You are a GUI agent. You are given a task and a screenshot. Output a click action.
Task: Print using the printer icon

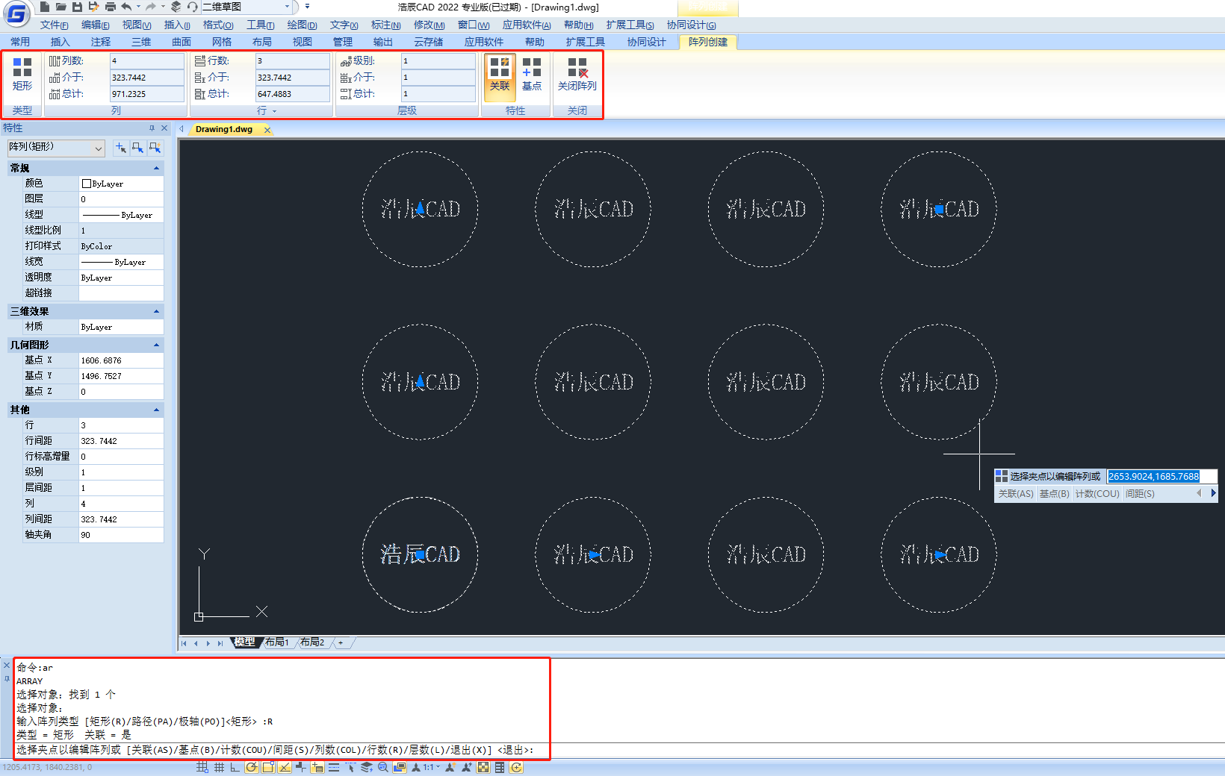pyautogui.click(x=110, y=7)
